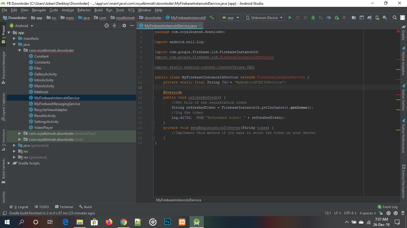Open Photoshop from the Windows taskbar
The image size is (407, 228).
[167, 222]
